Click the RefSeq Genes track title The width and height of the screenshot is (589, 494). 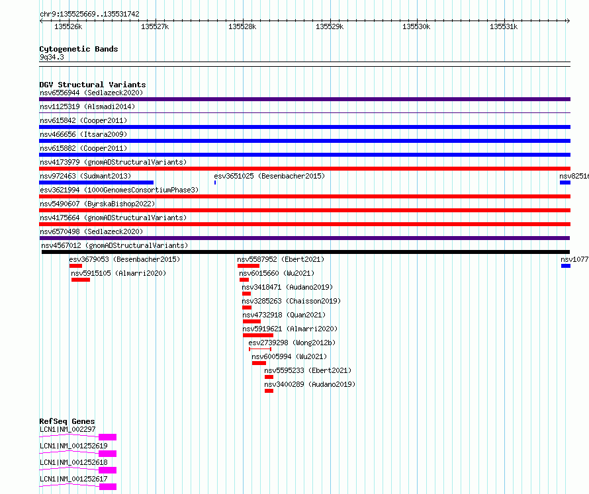67,421
